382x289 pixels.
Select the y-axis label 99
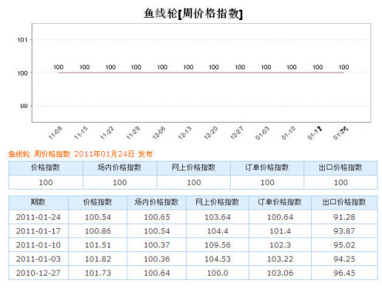click(x=24, y=106)
